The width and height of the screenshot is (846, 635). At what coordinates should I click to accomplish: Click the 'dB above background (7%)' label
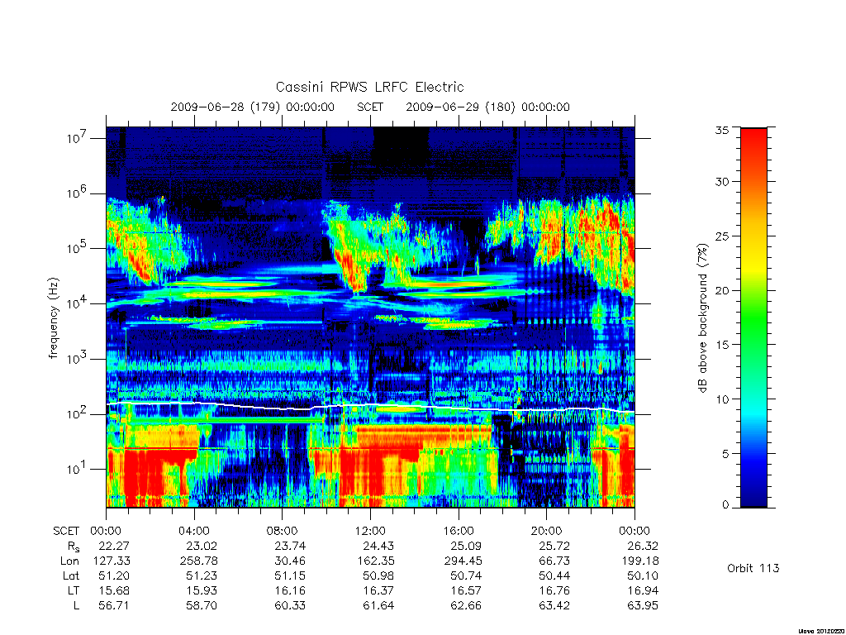702,317
